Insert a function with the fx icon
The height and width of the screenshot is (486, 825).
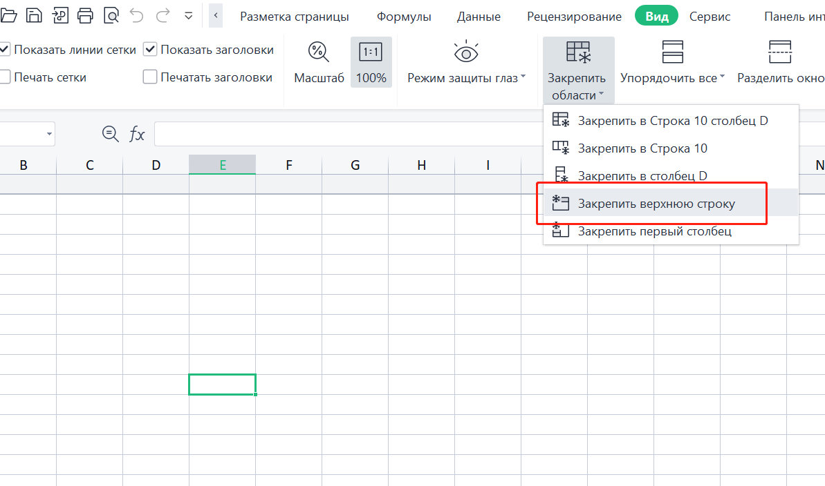click(x=137, y=134)
